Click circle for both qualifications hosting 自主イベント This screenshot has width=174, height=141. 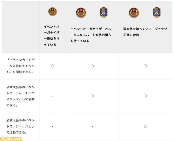point(92,66)
